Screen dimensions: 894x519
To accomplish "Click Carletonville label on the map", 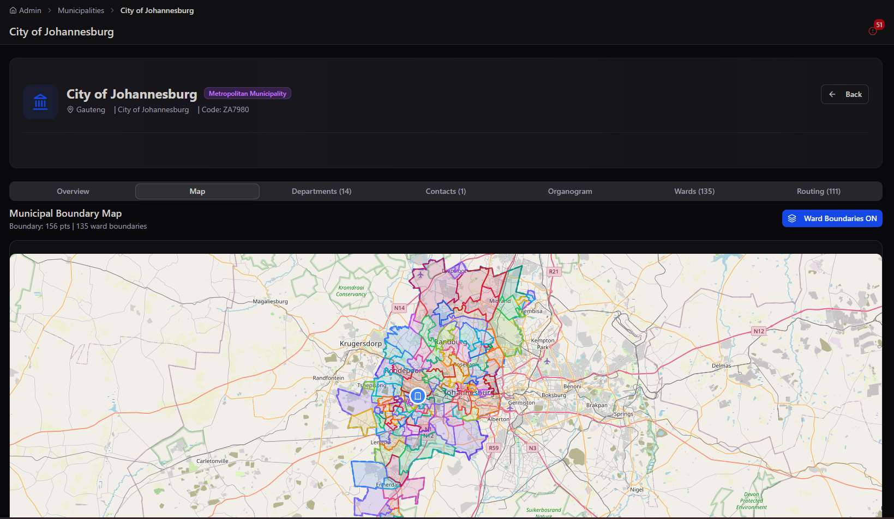I will (x=212, y=461).
